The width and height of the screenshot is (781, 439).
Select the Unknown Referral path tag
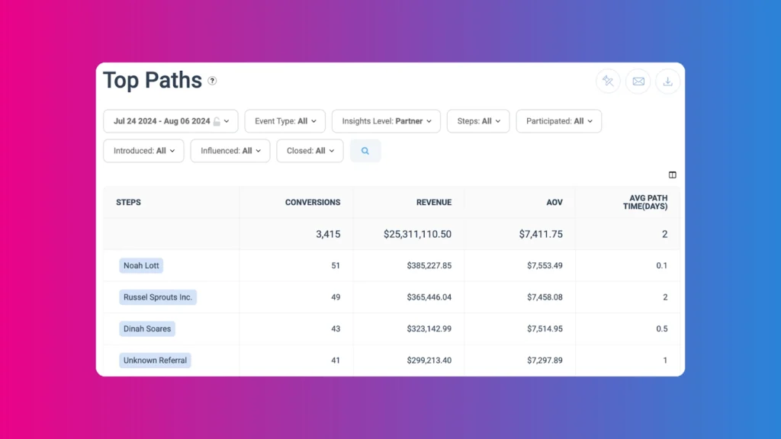155,360
